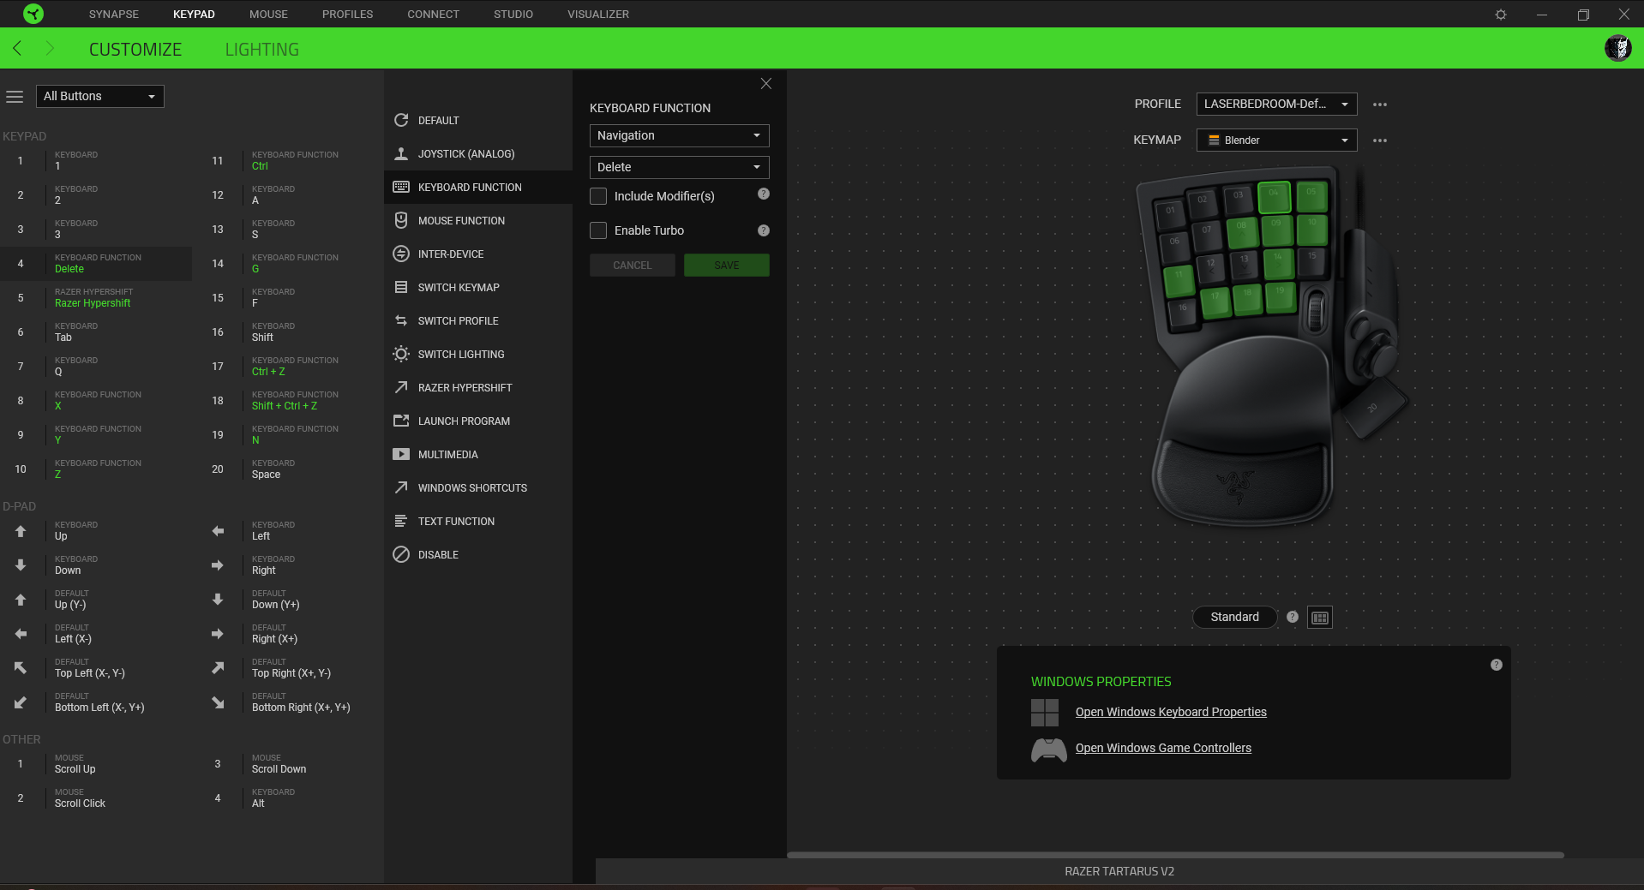
Task: Select keypad button 6 Tab binding
Action: [x=96, y=332]
